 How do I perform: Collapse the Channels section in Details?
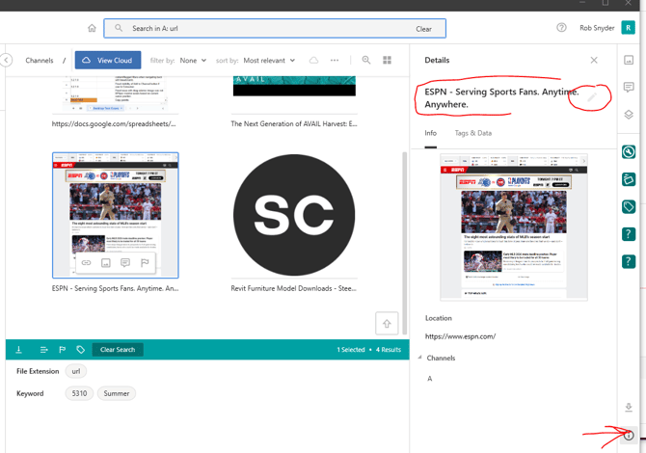420,358
